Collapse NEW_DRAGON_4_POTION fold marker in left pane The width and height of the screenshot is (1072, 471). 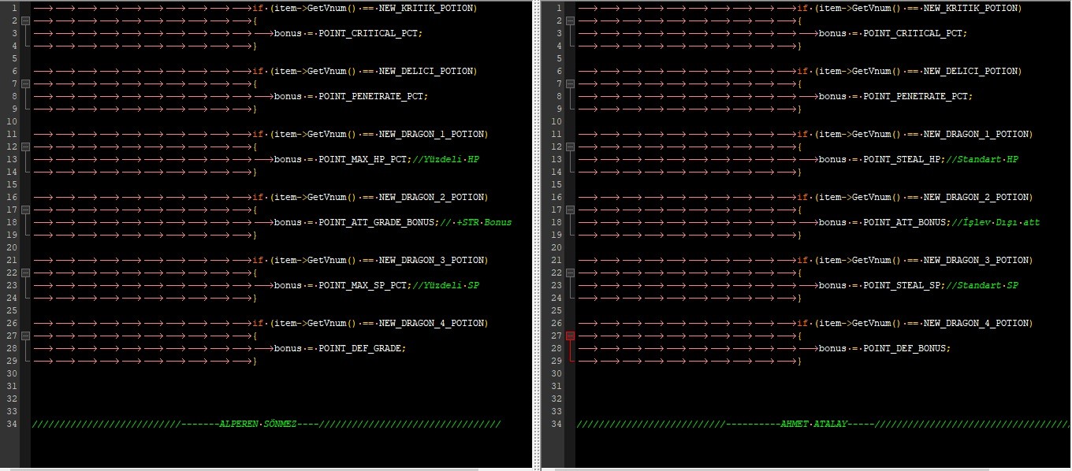[25, 336]
